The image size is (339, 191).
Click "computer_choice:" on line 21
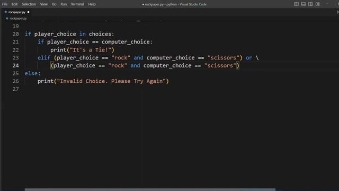[x=127, y=42]
